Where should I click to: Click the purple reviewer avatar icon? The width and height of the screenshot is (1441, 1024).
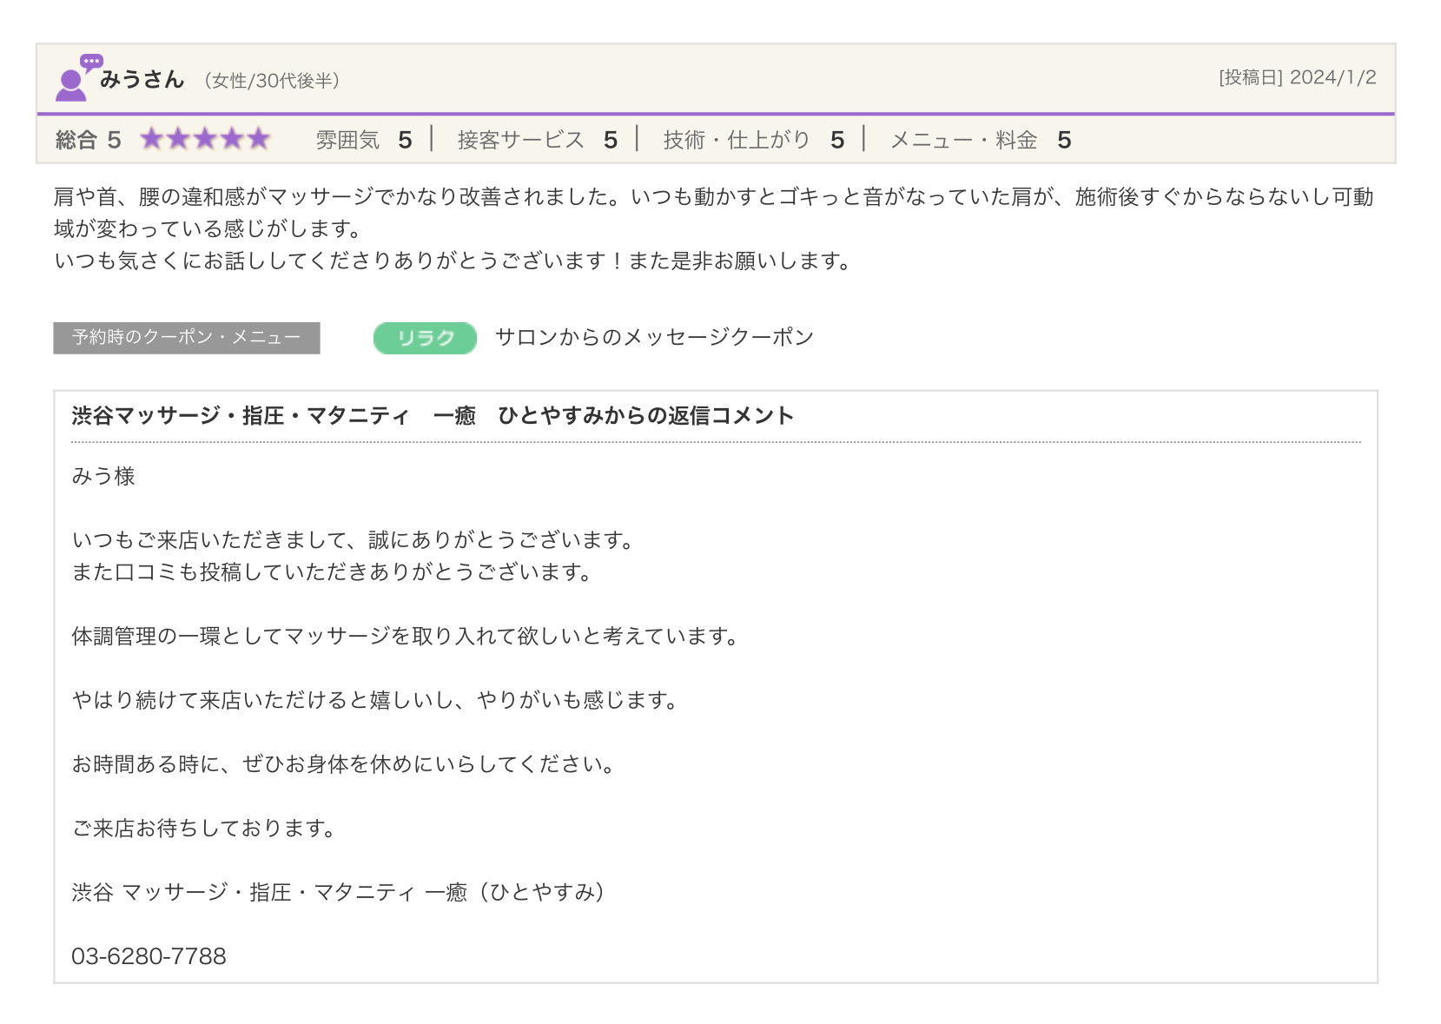click(78, 77)
